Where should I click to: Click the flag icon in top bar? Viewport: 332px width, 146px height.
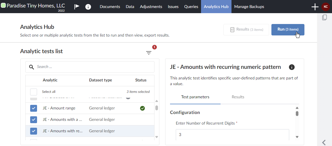[77, 7]
